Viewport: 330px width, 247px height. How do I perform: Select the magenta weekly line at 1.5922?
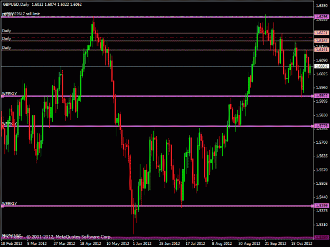157,96
